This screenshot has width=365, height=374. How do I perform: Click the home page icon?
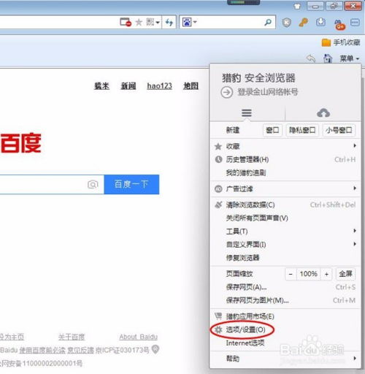[328, 58]
